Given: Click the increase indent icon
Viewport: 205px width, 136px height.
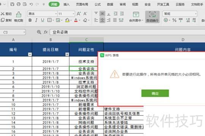Looking at the screenshot, I should pyautogui.click(x=122, y=14).
